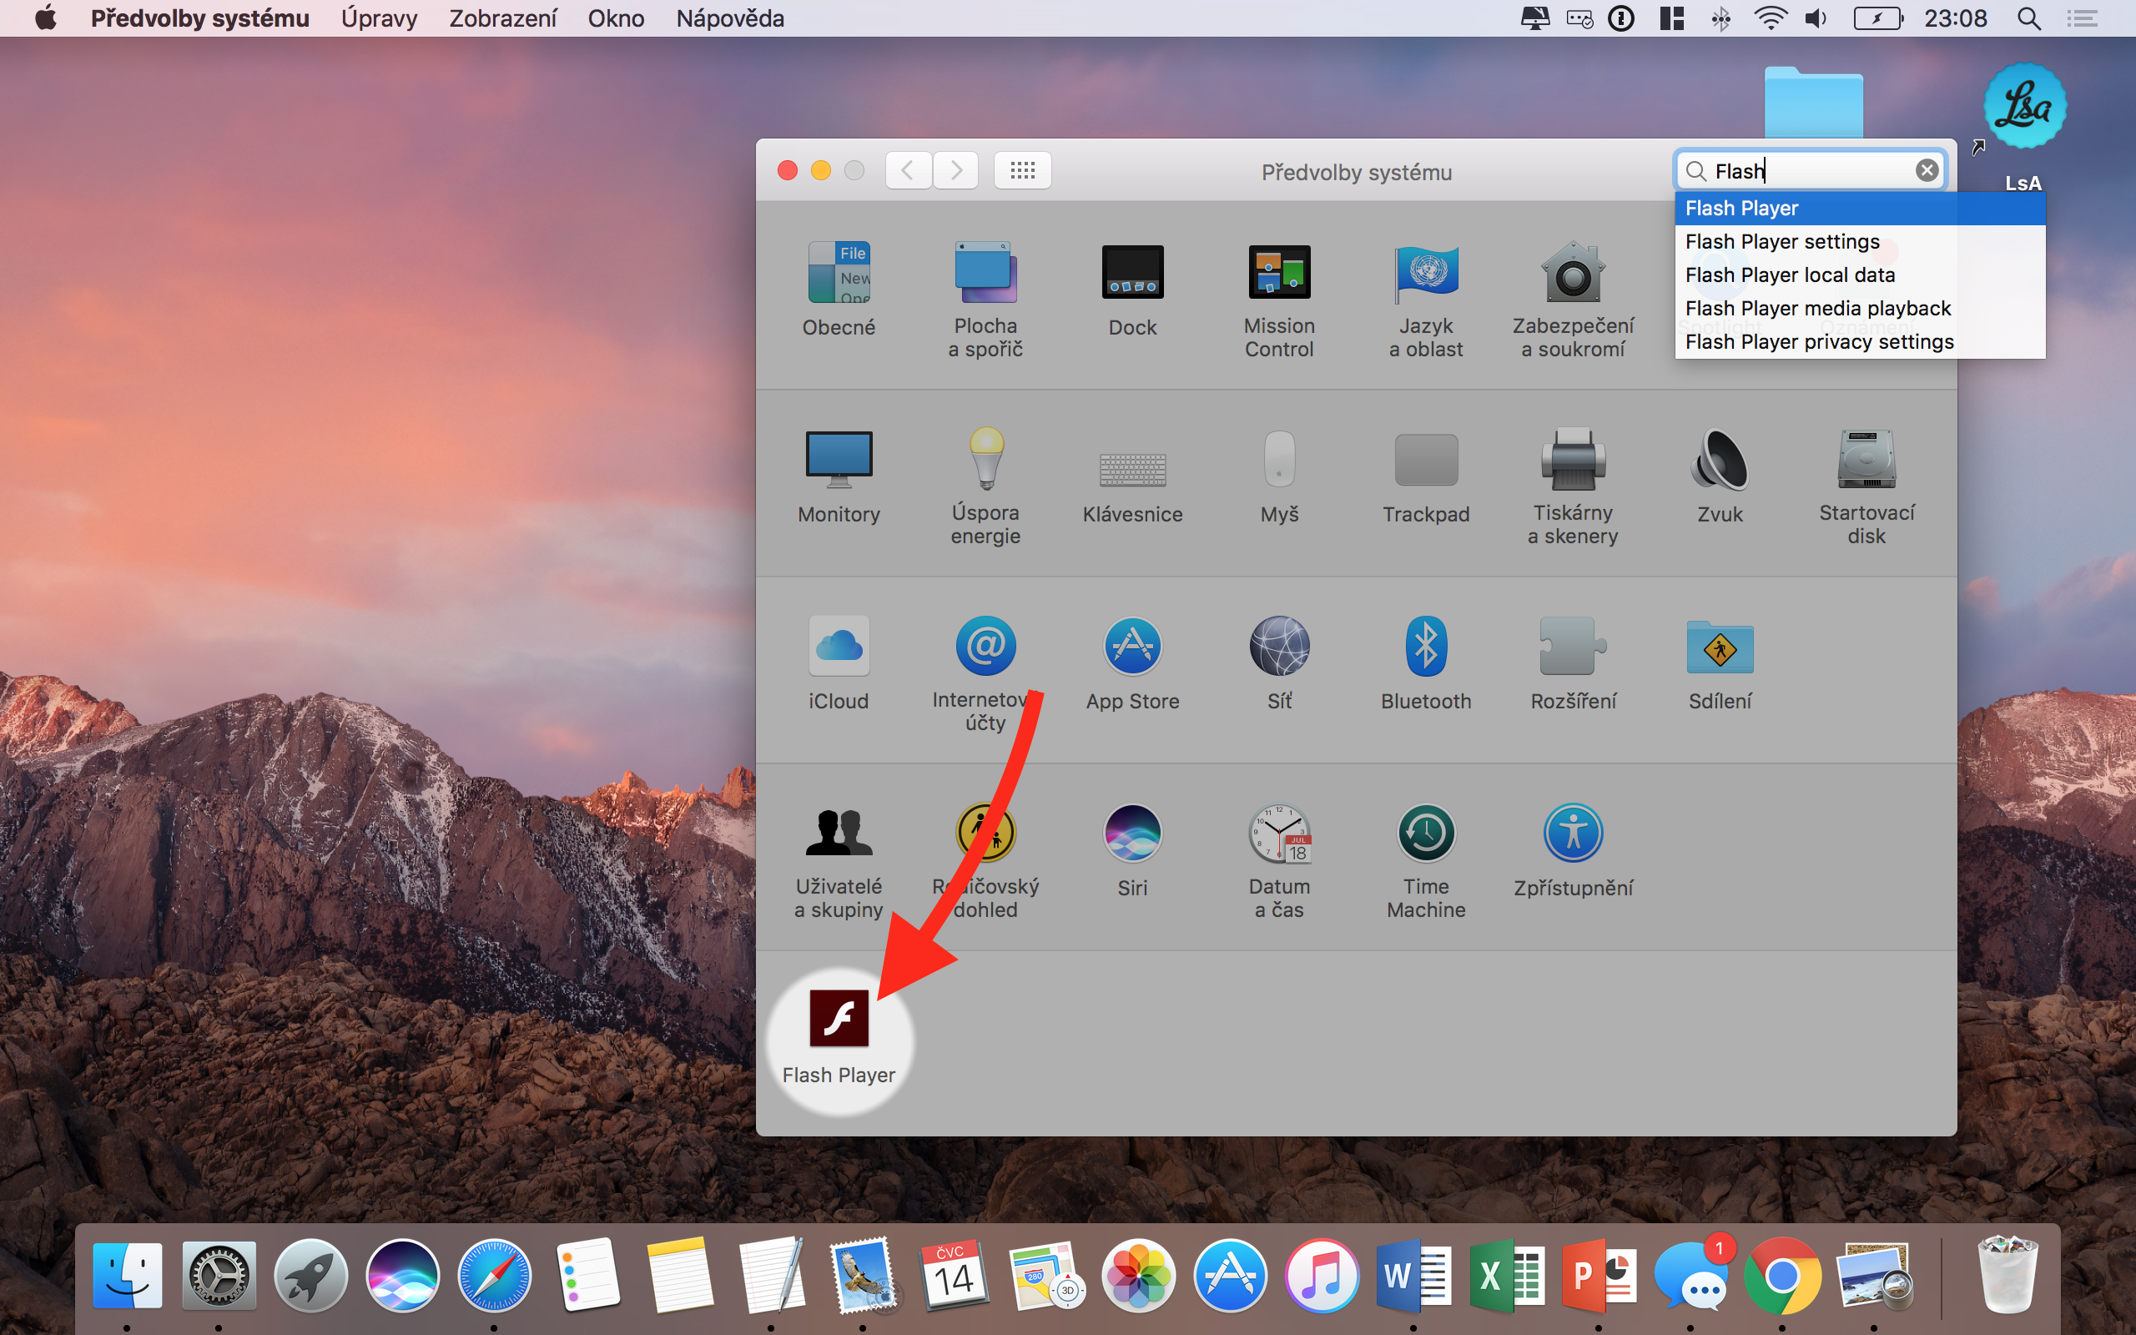Open iCloud preferences
Image resolution: width=2136 pixels, height=1335 pixels.
839,647
